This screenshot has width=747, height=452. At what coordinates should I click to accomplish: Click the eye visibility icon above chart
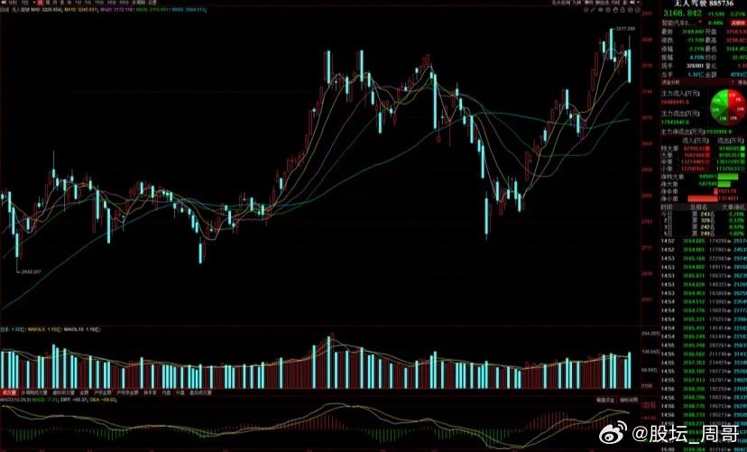(x=601, y=10)
